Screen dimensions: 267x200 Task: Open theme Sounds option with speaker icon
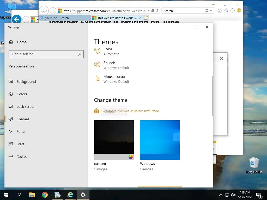click(x=112, y=65)
